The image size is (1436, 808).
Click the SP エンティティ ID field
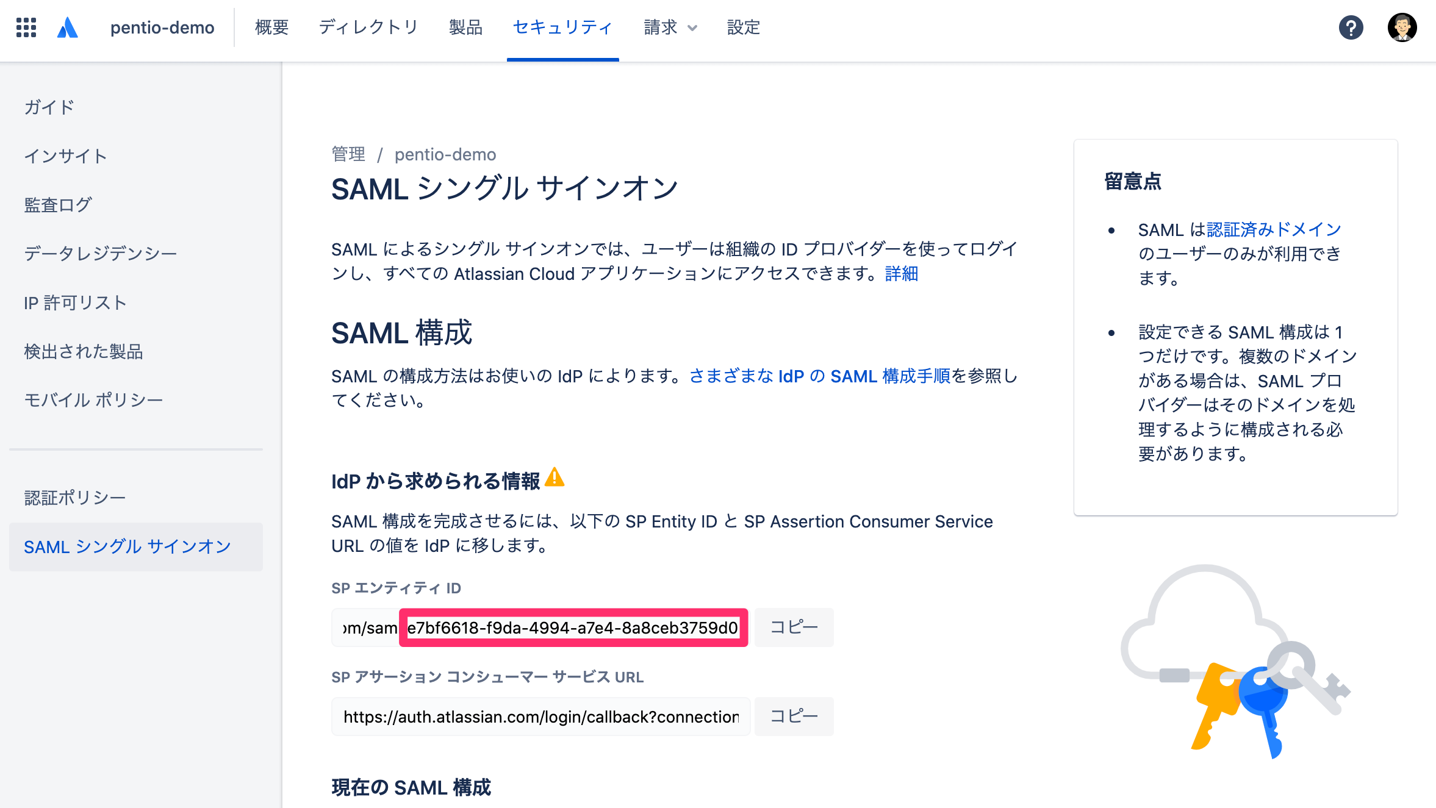[540, 627]
